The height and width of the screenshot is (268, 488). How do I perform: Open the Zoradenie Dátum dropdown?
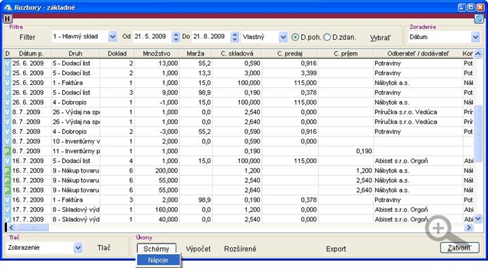click(x=475, y=38)
